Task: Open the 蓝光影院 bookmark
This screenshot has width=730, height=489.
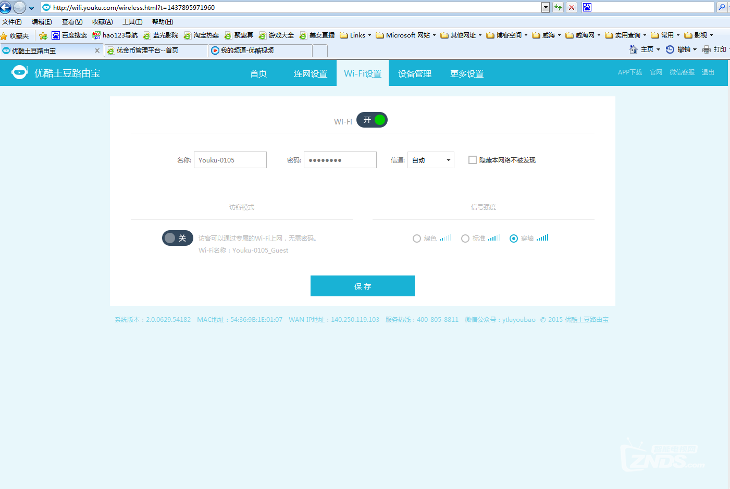Action: [160, 35]
